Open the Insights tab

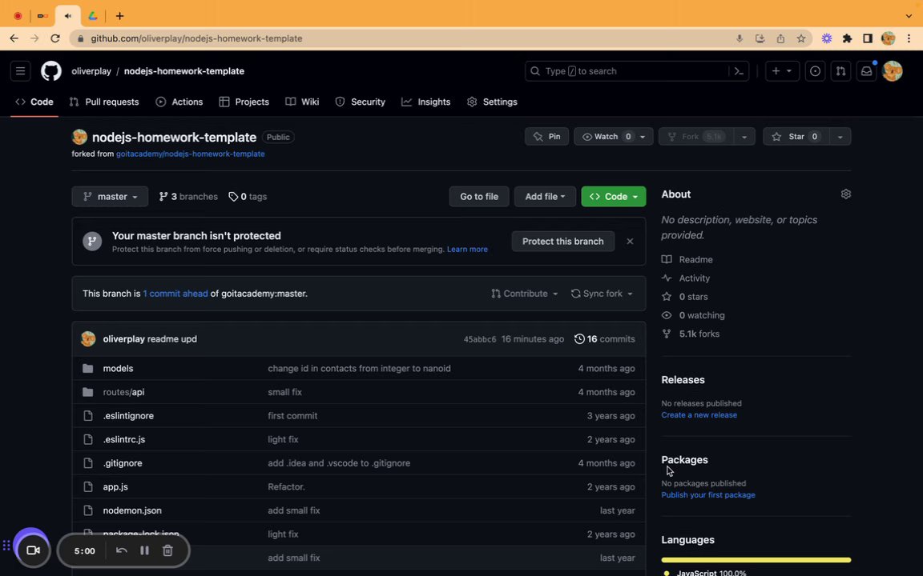coord(426,102)
